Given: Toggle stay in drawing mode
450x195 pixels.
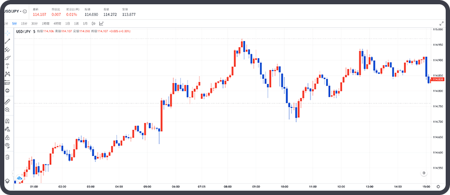Looking at the screenshot, I should click(x=8, y=129).
